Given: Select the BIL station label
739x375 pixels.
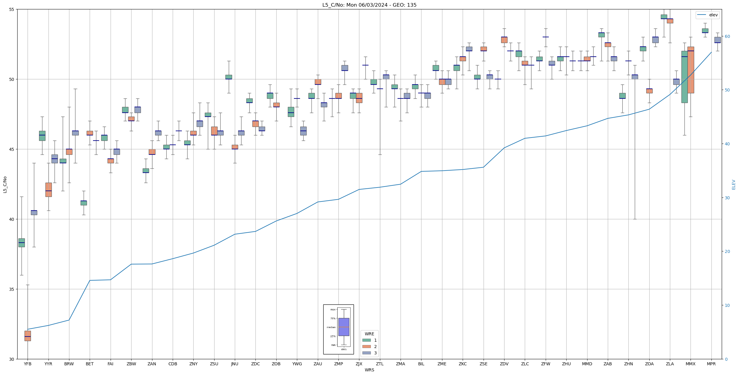Looking at the screenshot, I should pyautogui.click(x=421, y=364).
